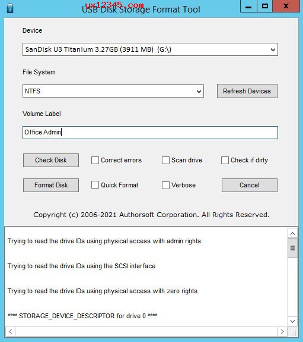Close the USB Disk Storage Format Tool
The width and height of the screenshot is (303, 342).
pyautogui.click(x=286, y=6)
